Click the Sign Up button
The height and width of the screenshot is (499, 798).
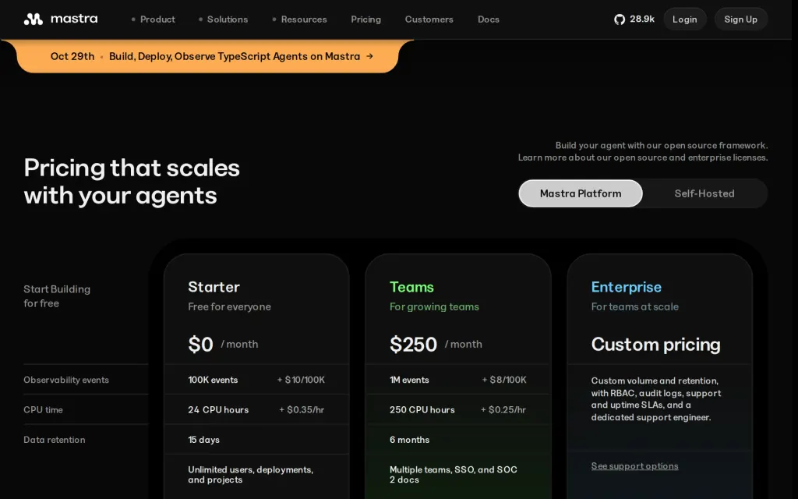click(x=741, y=19)
